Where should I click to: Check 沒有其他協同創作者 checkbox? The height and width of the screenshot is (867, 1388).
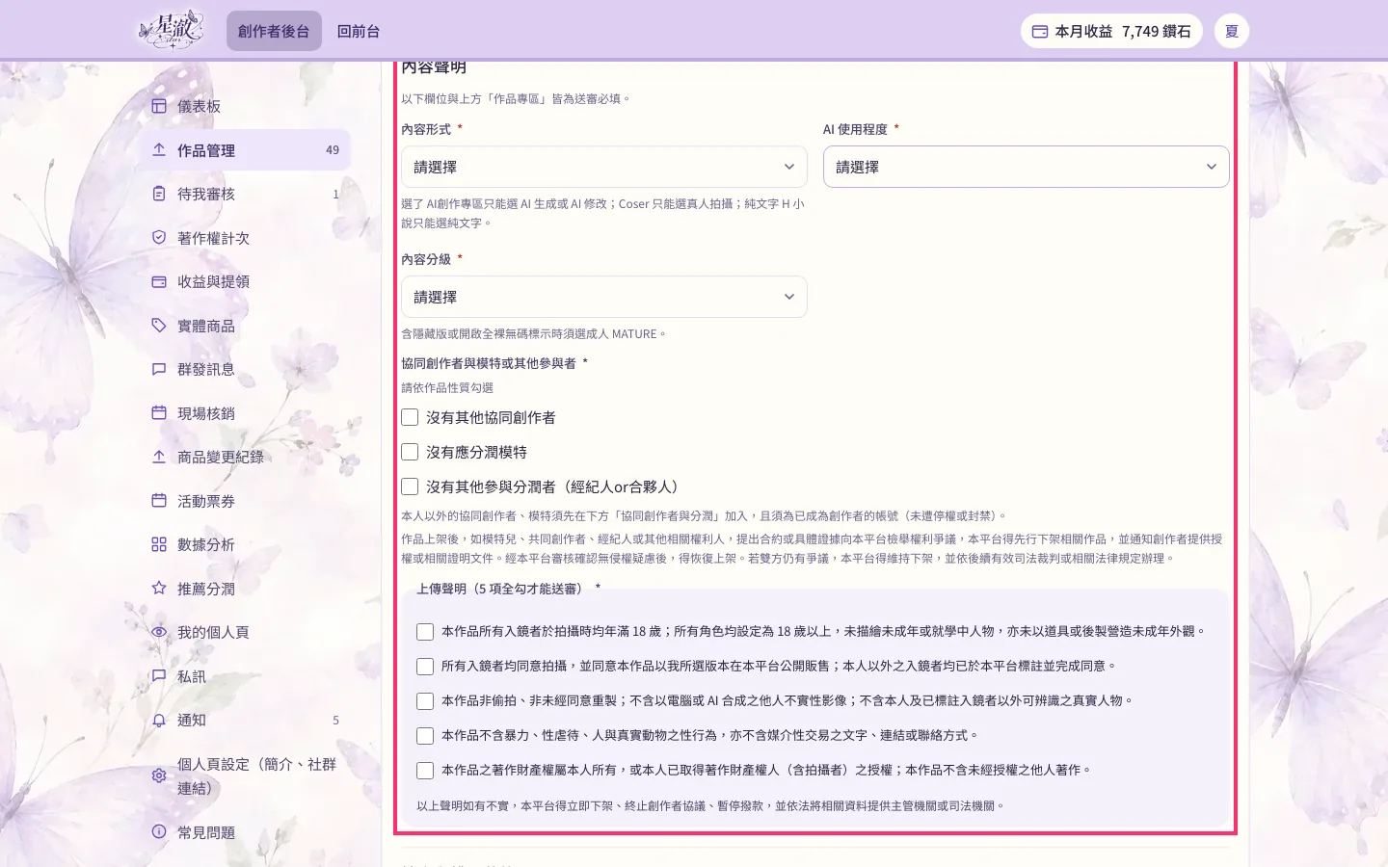coord(410,417)
